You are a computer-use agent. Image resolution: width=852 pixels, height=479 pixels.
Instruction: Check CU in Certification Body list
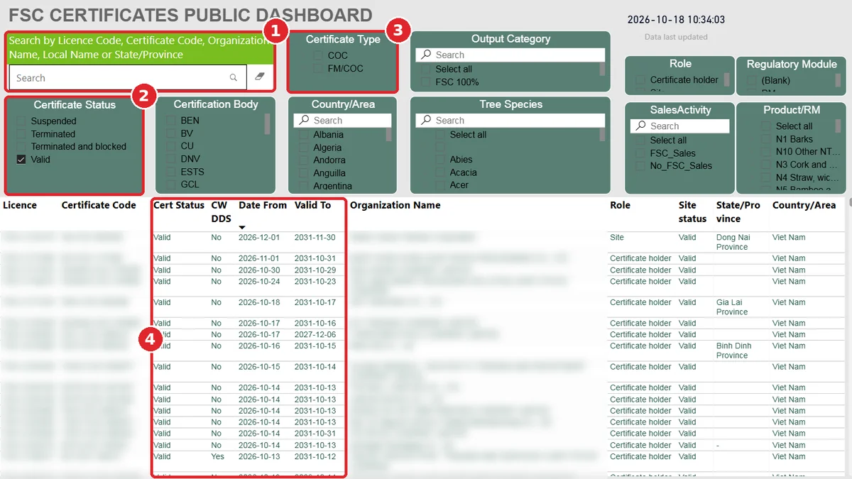click(x=171, y=146)
